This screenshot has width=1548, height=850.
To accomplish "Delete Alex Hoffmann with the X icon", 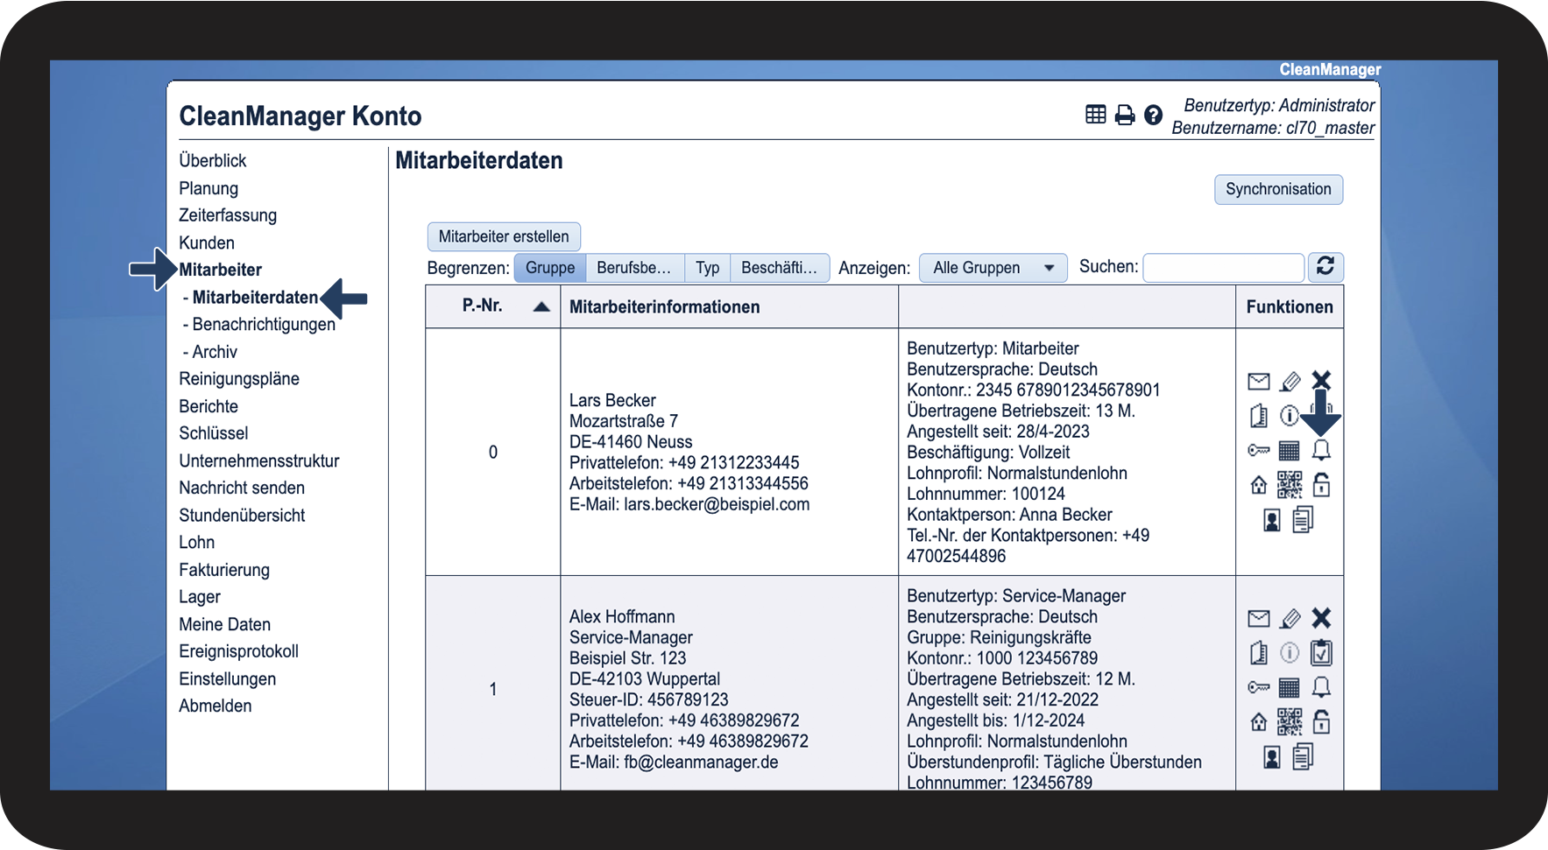I will click(x=1321, y=618).
